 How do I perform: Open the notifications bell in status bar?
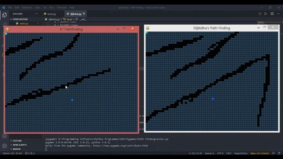click(279, 153)
